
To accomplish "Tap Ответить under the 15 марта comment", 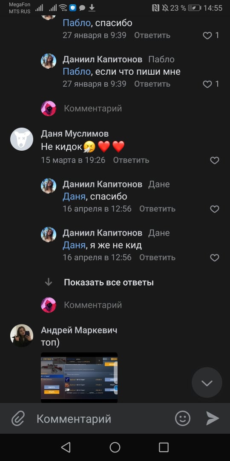I will click(x=131, y=160).
